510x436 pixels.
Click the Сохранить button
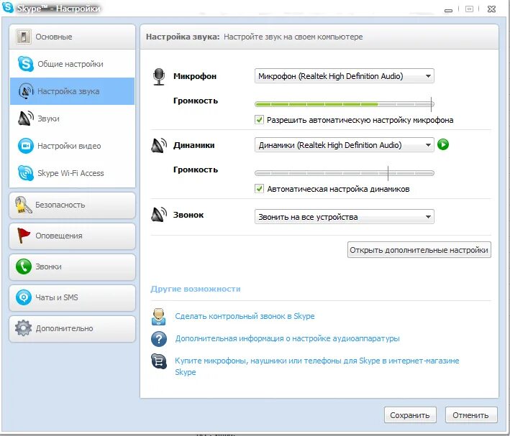point(410,415)
